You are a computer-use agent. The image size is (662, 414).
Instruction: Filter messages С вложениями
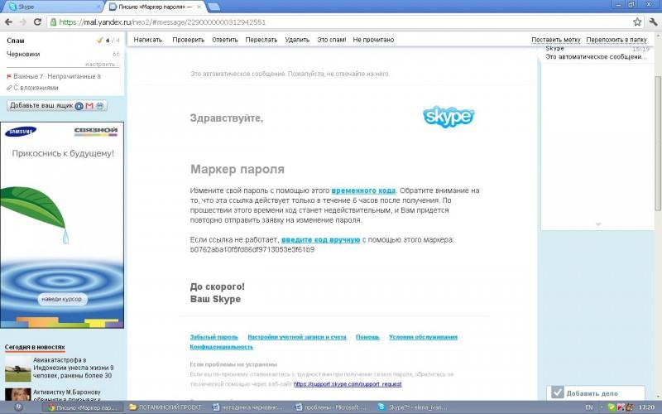[x=36, y=88]
